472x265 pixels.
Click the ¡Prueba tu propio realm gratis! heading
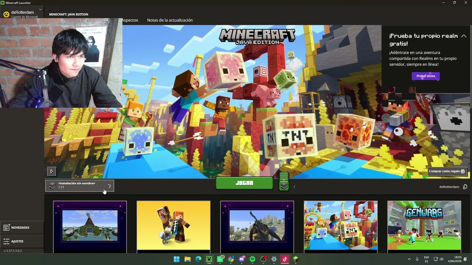pos(423,40)
